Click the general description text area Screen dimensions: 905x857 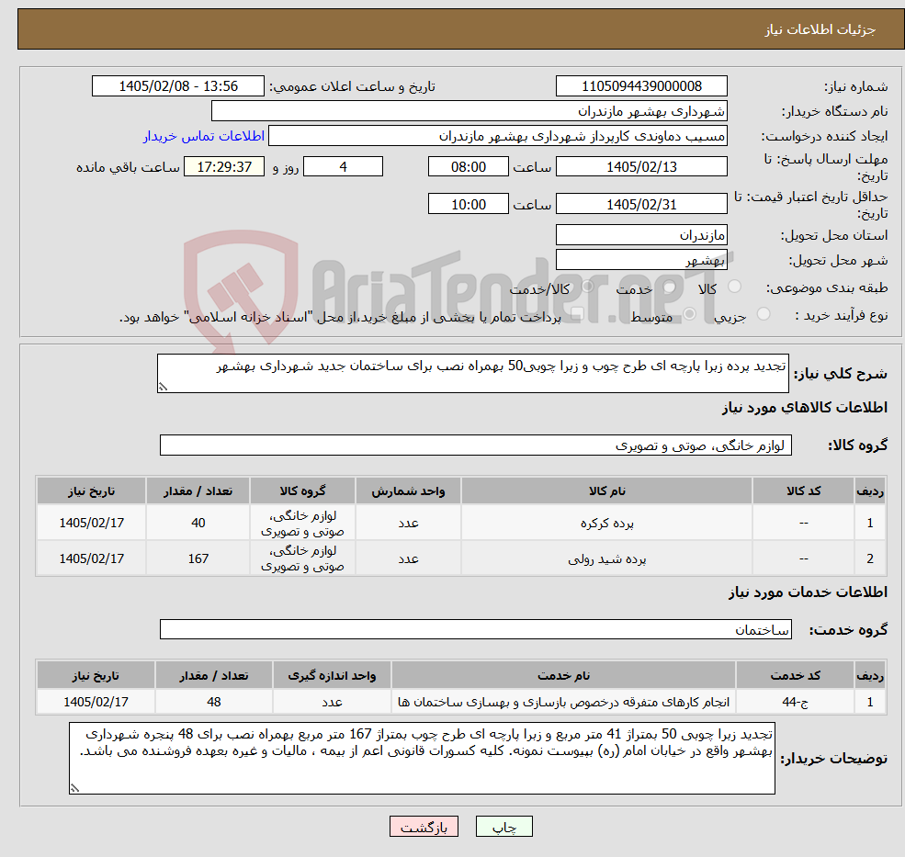pos(472,373)
